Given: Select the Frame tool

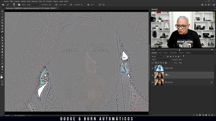Looking at the screenshot, I should [2, 26].
